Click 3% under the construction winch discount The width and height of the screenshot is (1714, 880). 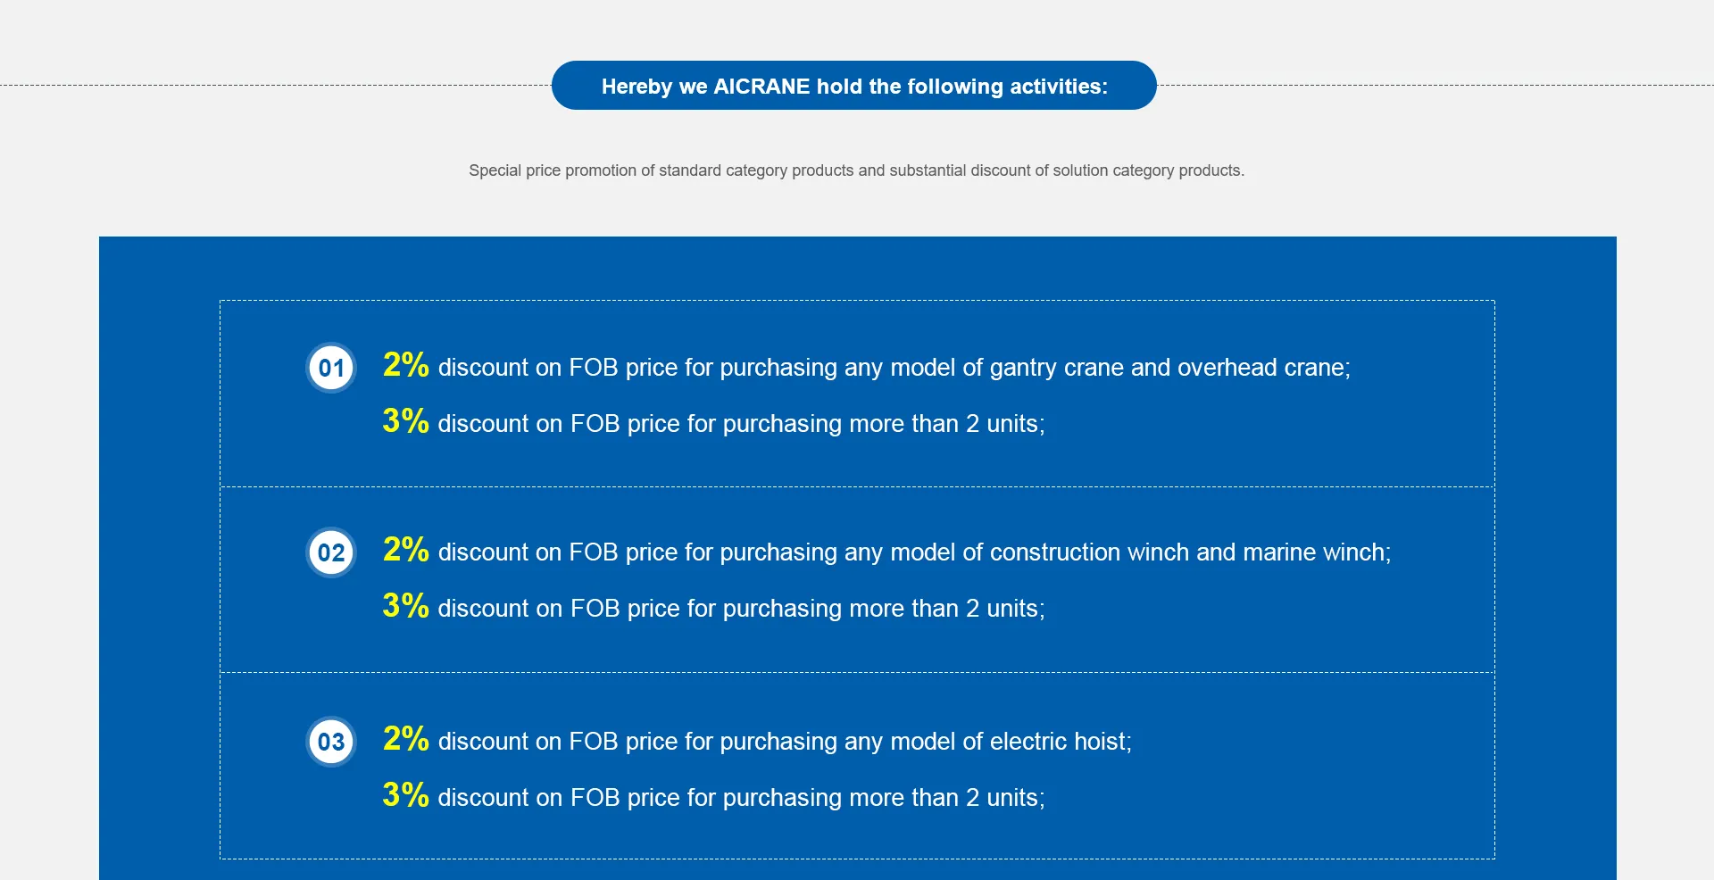tap(405, 606)
